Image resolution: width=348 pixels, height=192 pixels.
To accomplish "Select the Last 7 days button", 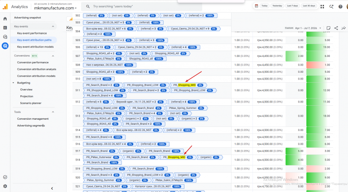I will 292,6.
